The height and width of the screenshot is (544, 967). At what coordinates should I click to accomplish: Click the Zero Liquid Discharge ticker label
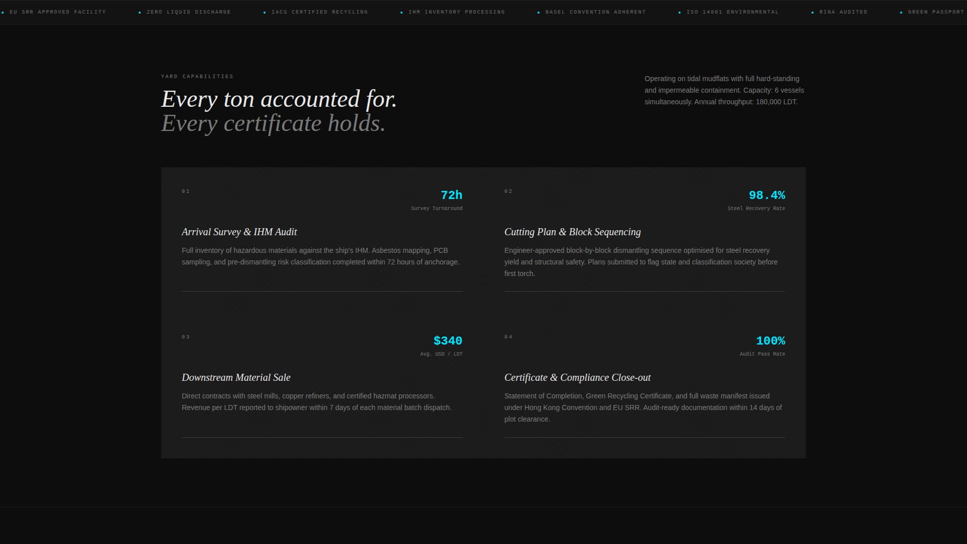tap(188, 12)
